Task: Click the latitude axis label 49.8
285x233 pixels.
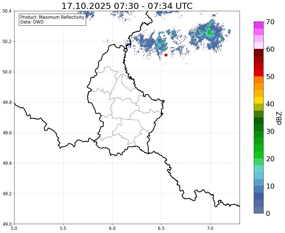Action: pos(7,103)
